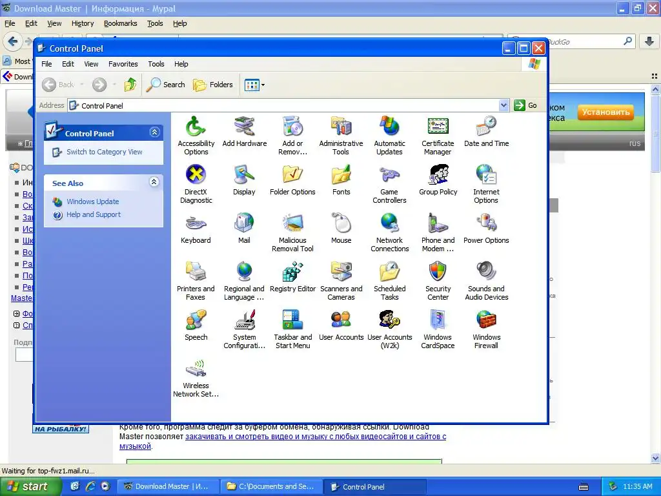Click the Up folder toolbar button
This screenshot has height=496, width=661.
pos(130,85)
